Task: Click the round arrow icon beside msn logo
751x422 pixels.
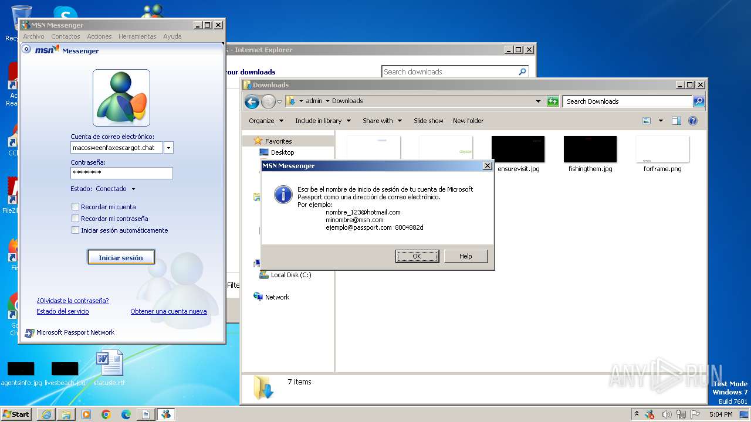Action: [26, 50]
